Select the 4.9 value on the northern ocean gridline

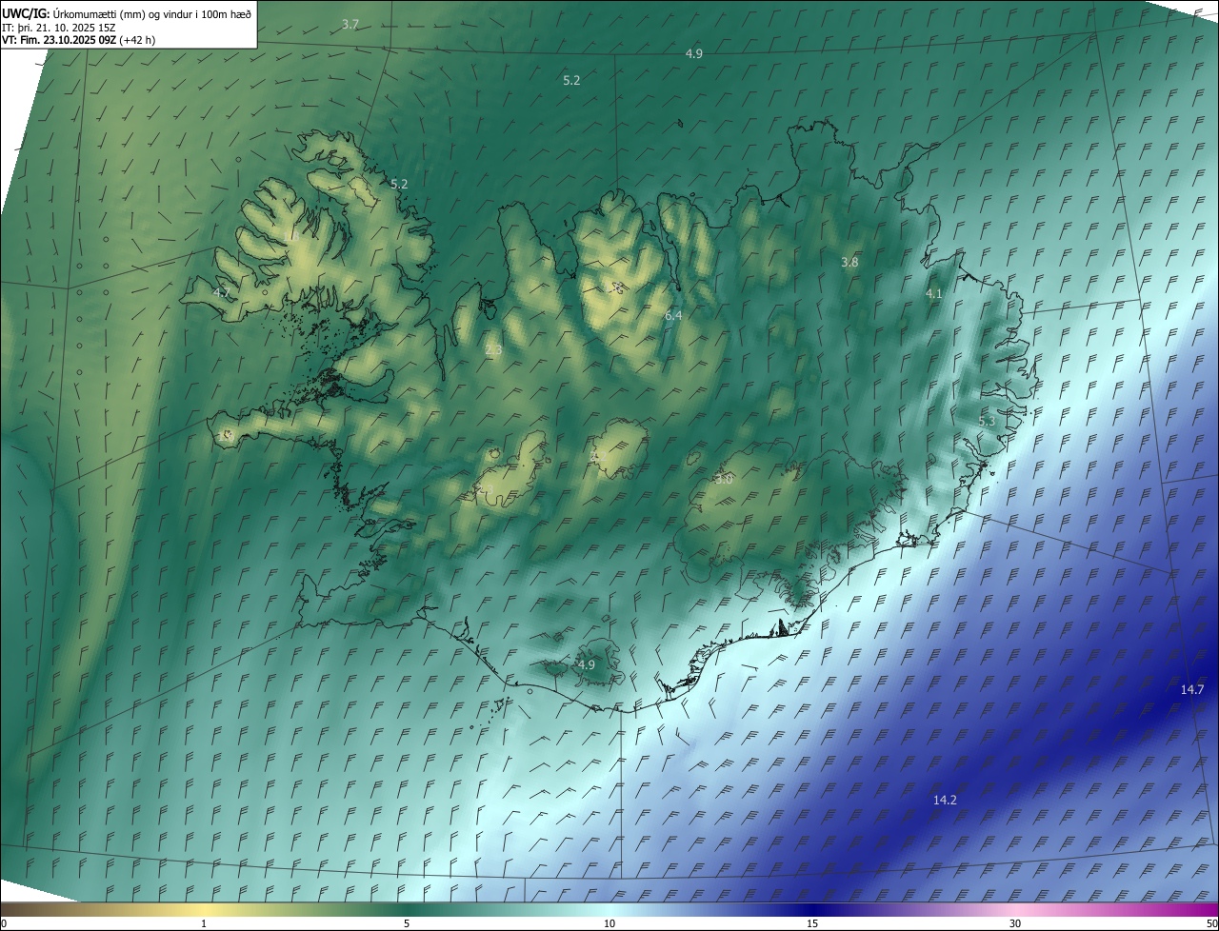click(694, 54)
